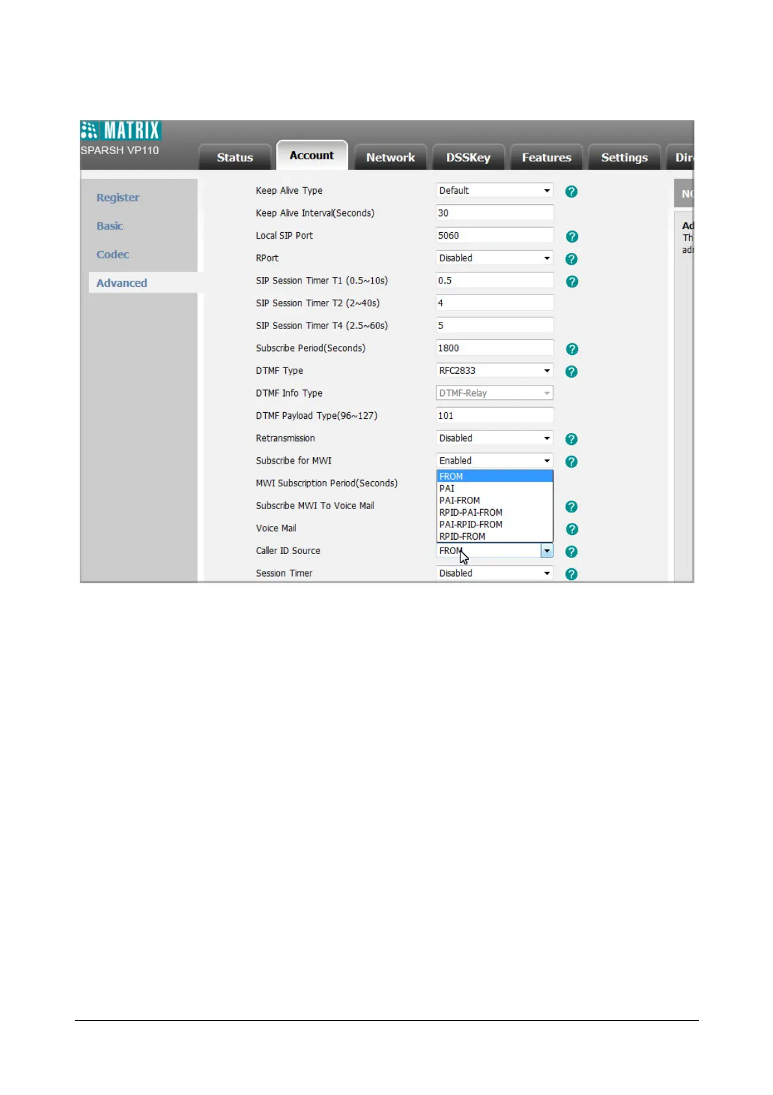Focus the Local SIP Port field
773x1095 pixels.
tap(494, 235)
